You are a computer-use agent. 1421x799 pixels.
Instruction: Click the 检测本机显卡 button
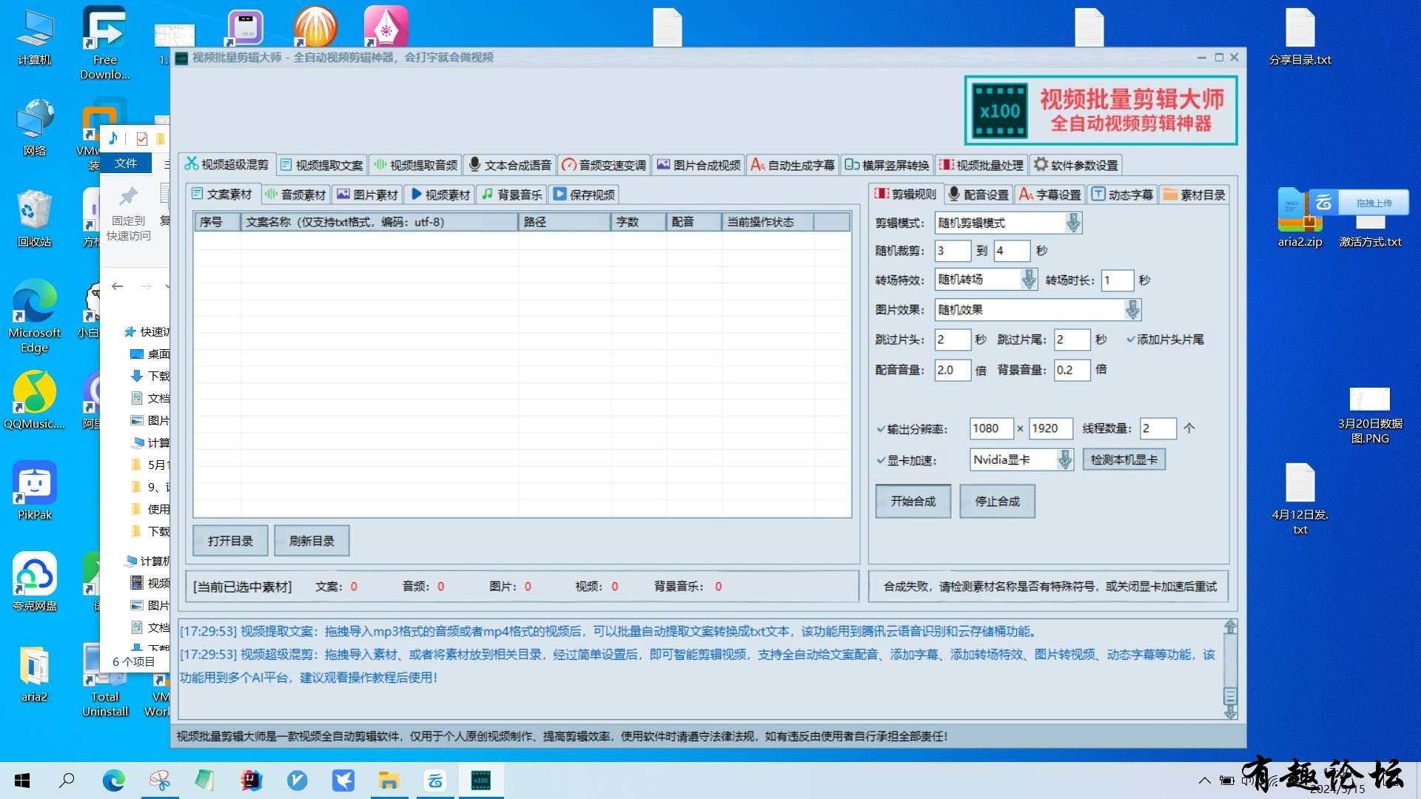1123,460
